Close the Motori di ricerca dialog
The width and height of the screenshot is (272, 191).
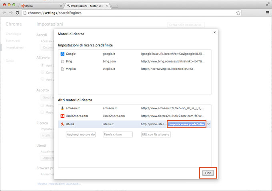pyautogui.click(x=214, y=32)
